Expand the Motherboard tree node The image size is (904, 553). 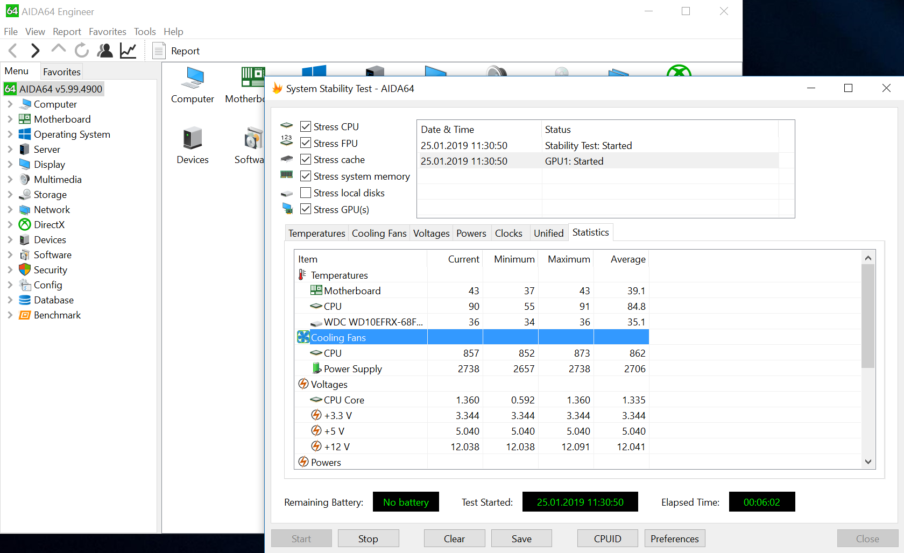click(x=10, y=119)
